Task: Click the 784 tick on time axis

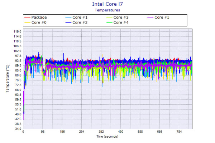Action: coord(179,132)
